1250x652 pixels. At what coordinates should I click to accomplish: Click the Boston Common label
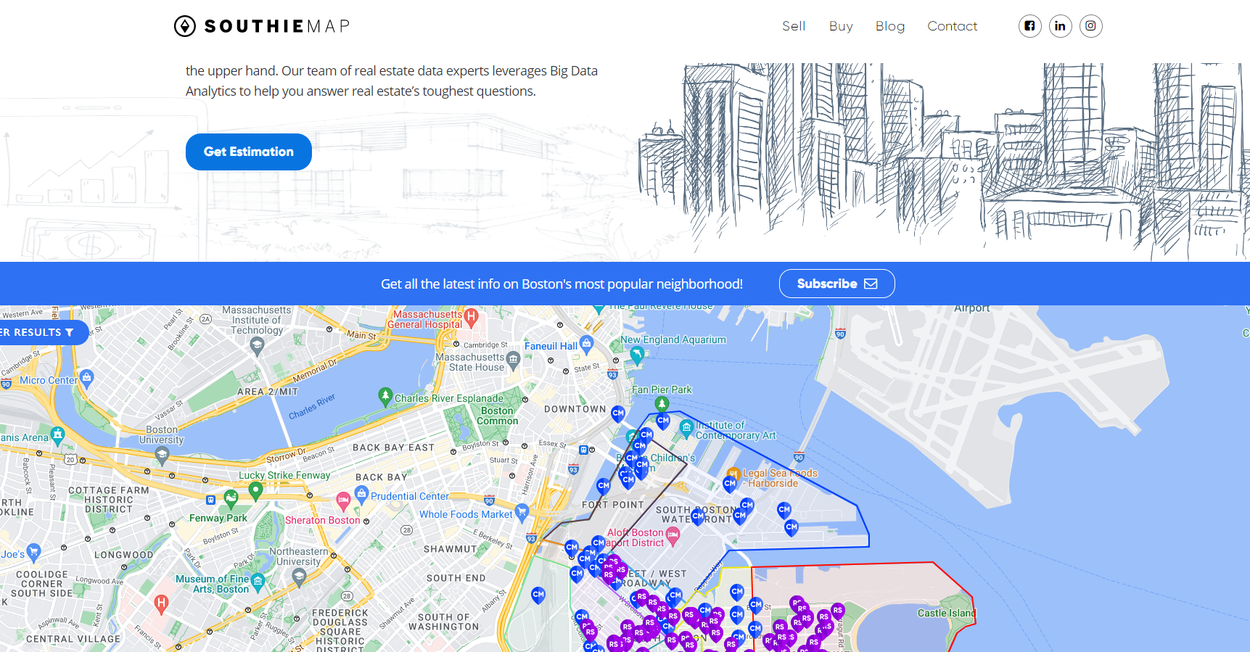498,416
